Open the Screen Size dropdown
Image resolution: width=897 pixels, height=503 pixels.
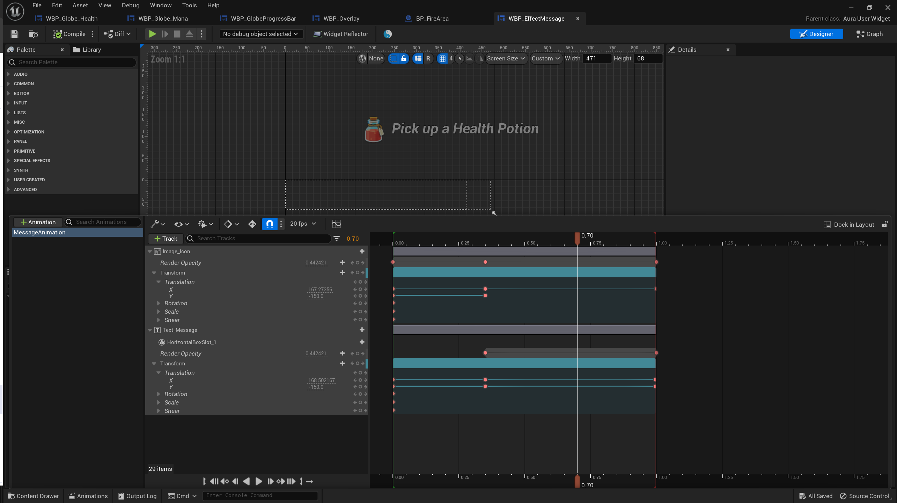pos(506,58)
